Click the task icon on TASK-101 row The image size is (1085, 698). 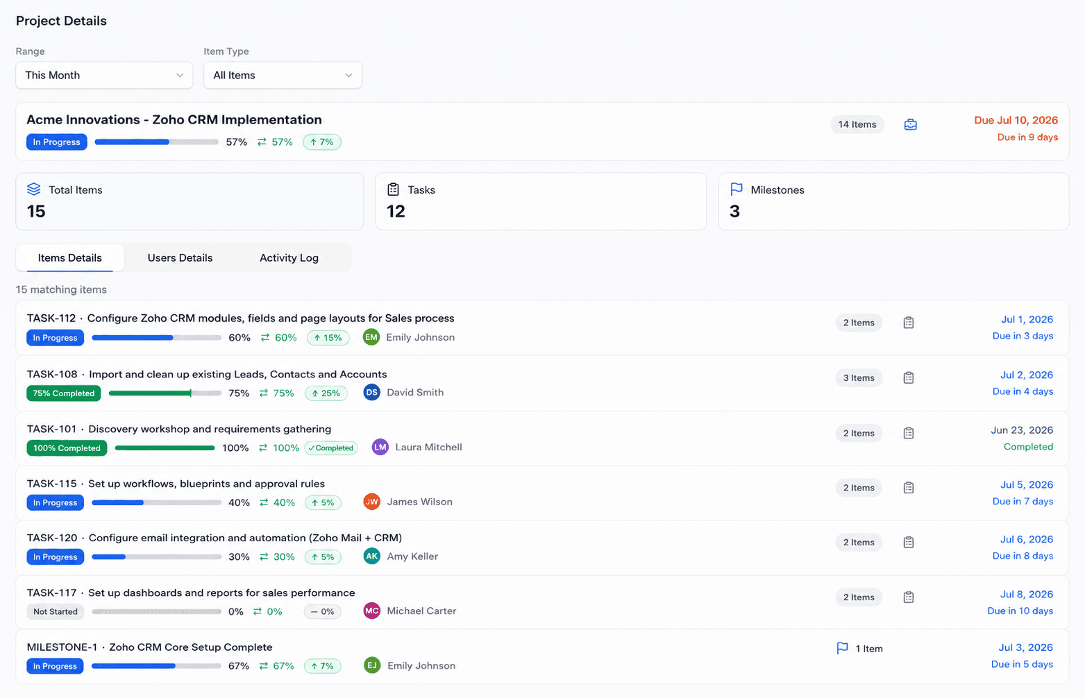point(908,433)
